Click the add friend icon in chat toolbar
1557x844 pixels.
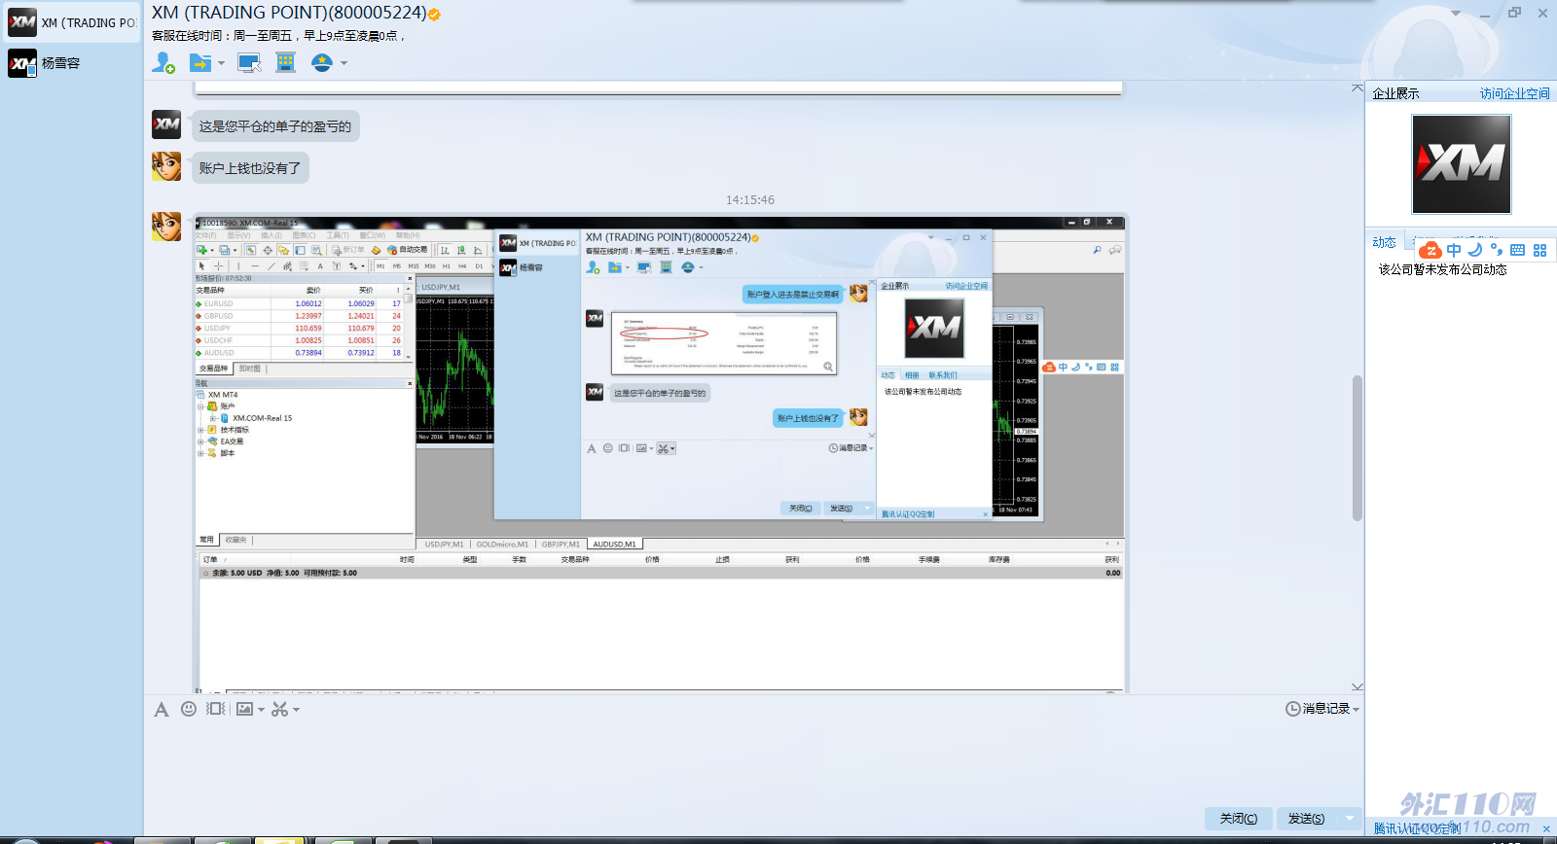pos(163,63)
